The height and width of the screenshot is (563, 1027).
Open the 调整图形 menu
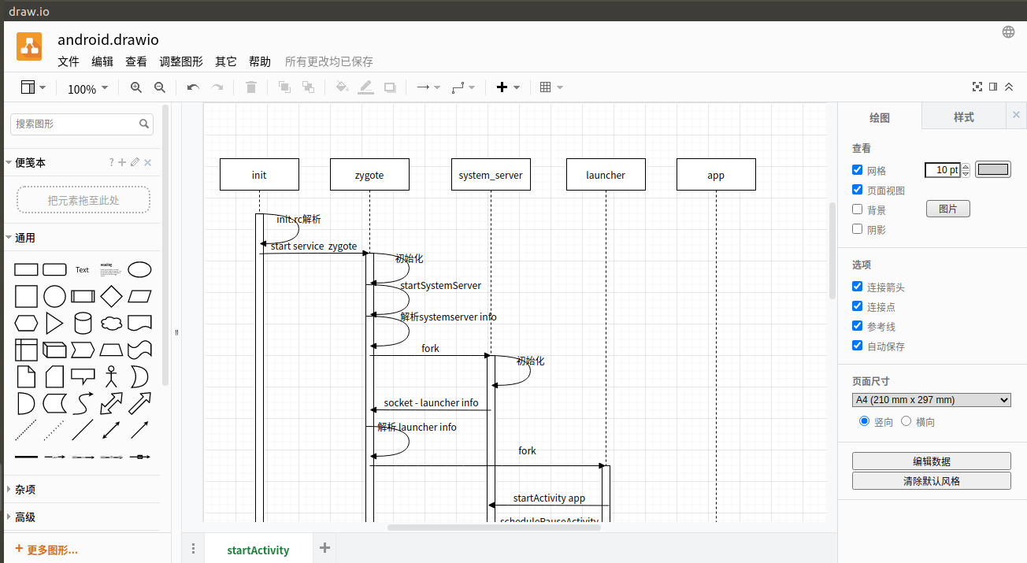click(x=181, y=61)
